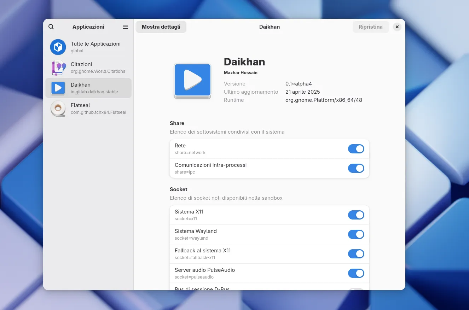This screenshot has height=310, width=469.
Task: Click the Tutte le Applicazioni cube icon
Action: coord(58,47)
